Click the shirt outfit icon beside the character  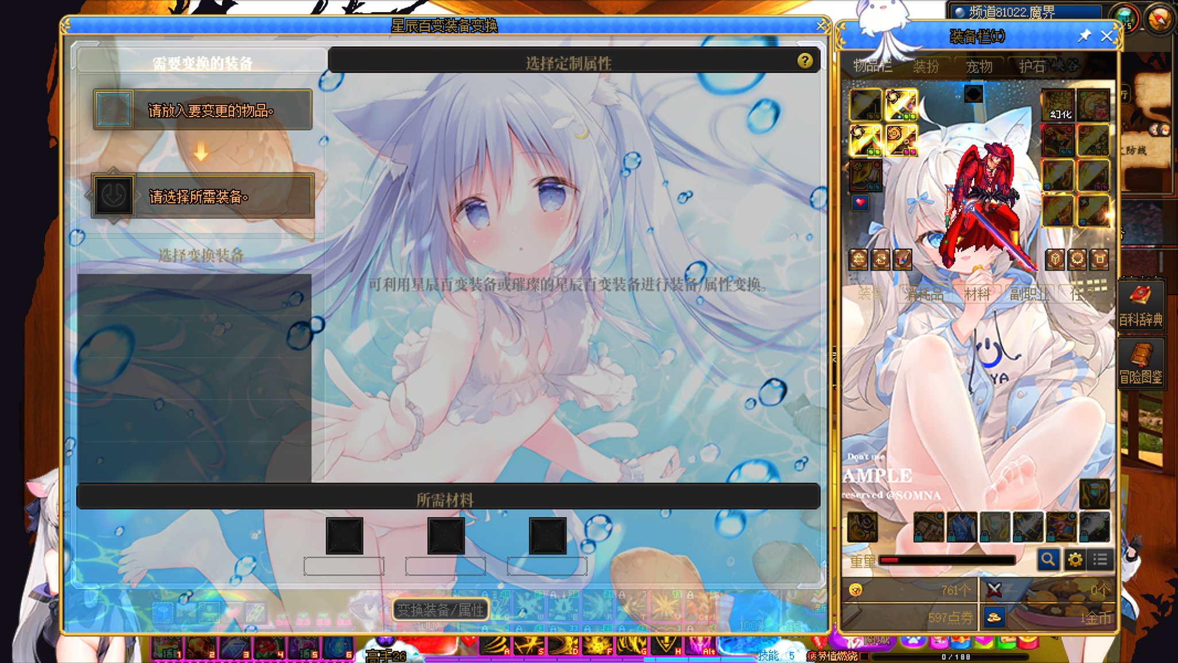click(x=1099, y=260)
